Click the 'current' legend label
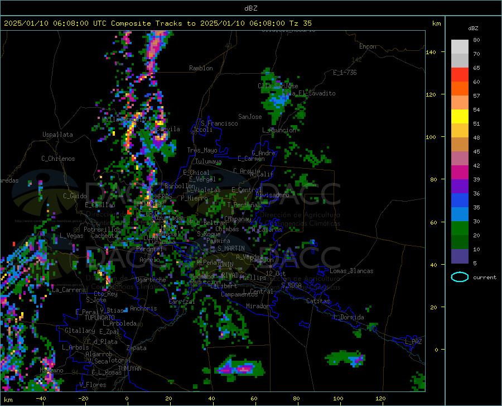Screen dimensions: 502x406 [485, 278]
